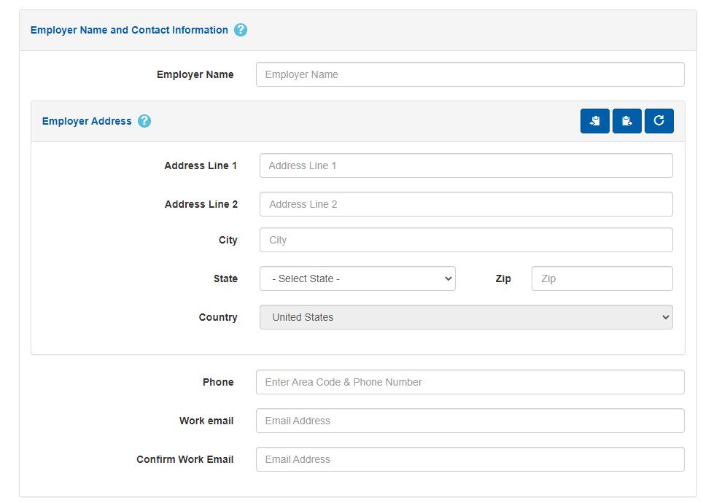Click the reset address refresh icon
Image resolution: width=703 pixels, height=503 pixels.
tap(659, 121)
